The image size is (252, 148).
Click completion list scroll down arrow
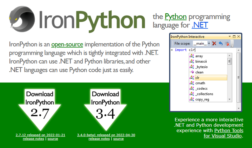(x=230, y=100)
